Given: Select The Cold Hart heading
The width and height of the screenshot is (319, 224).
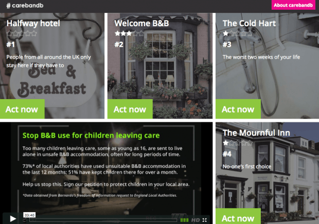Looking at the screenshot, I should [249, 23].
